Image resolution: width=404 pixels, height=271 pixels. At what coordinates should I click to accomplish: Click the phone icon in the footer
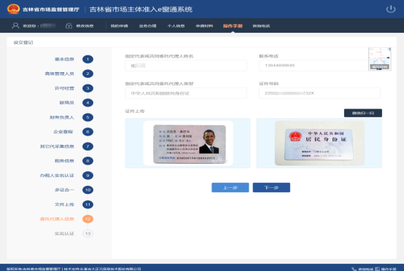coord(354,269)
